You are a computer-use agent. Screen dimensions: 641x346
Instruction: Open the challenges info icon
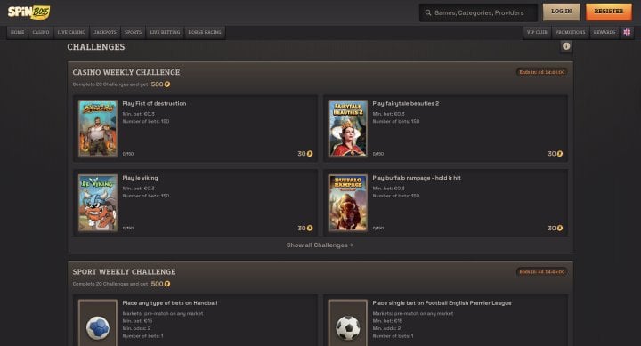coord(566,46)
